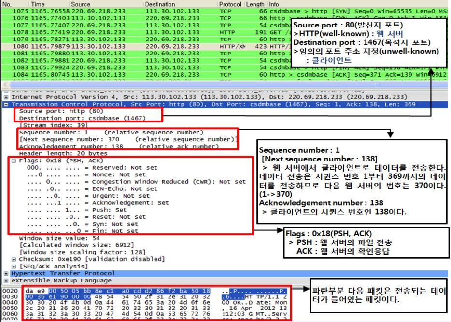The width and height of the screenshot is (451, 322).
Task: Expand the Internet Protocol Version 4 node
Action: [x=6, y=97]
